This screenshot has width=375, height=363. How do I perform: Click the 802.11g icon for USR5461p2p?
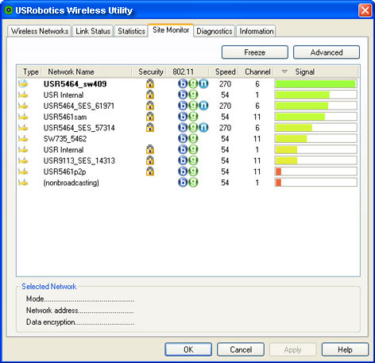193,172
